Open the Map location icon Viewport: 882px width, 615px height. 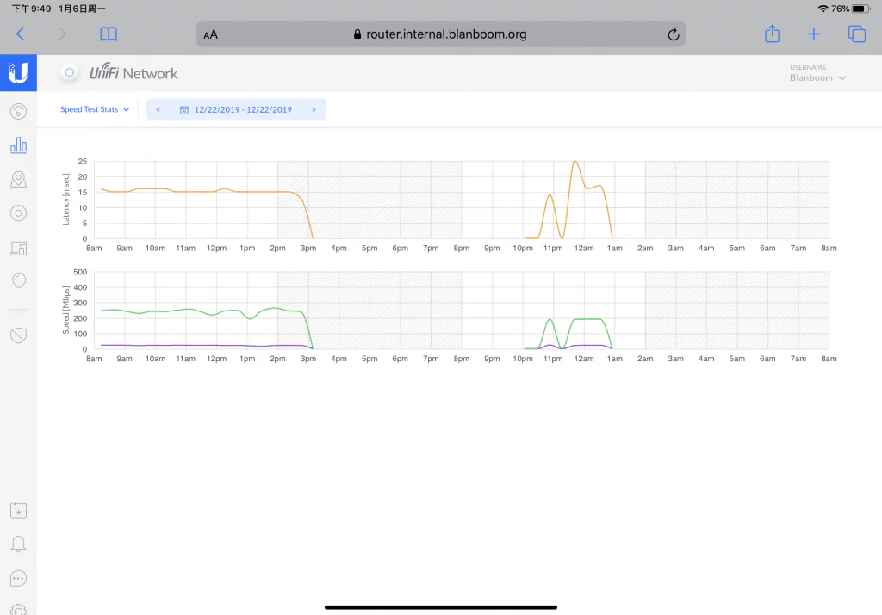tap(19, 179)
